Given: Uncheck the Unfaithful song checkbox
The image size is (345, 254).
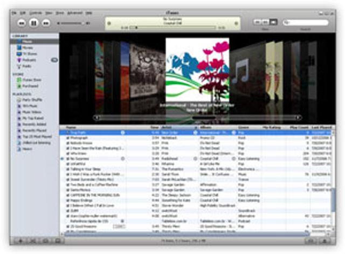Looking at the screenshot, I should (68, 164).
